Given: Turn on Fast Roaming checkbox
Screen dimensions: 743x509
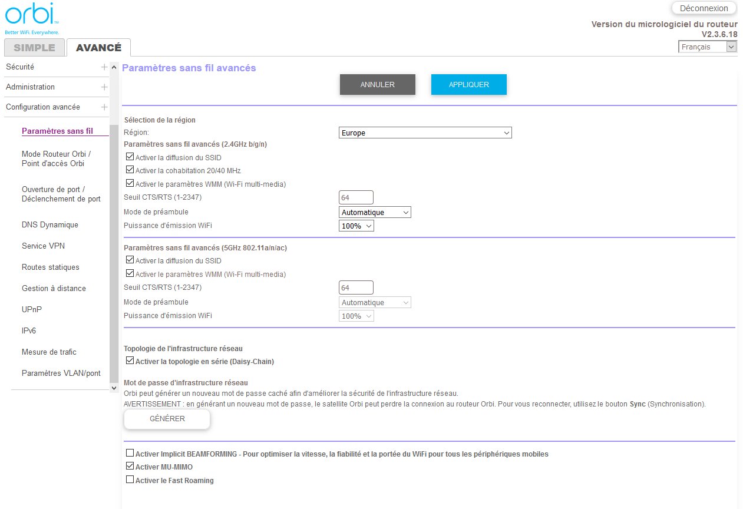Looking at the screenshot, I should (x=130, y=480).
